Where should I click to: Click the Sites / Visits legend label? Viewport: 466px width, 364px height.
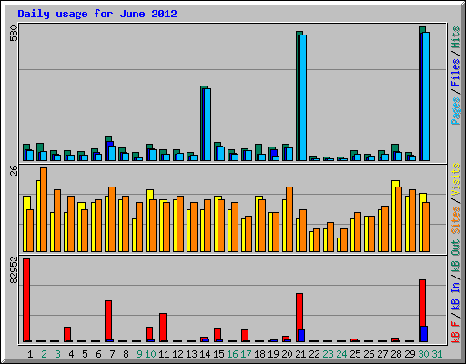[x=456, y=198]
